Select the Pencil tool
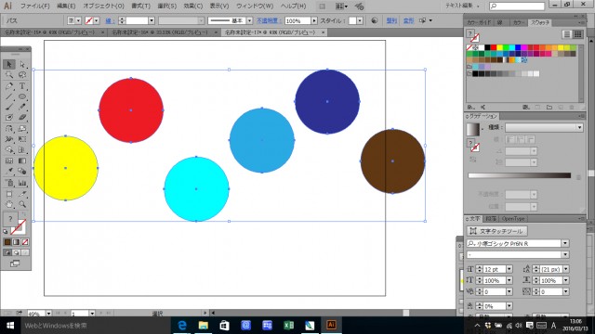Viewport: 595px width, 334px height. tap(22, 108)
